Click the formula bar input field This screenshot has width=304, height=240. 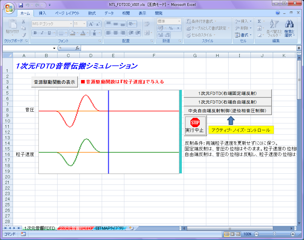point(189,48)
